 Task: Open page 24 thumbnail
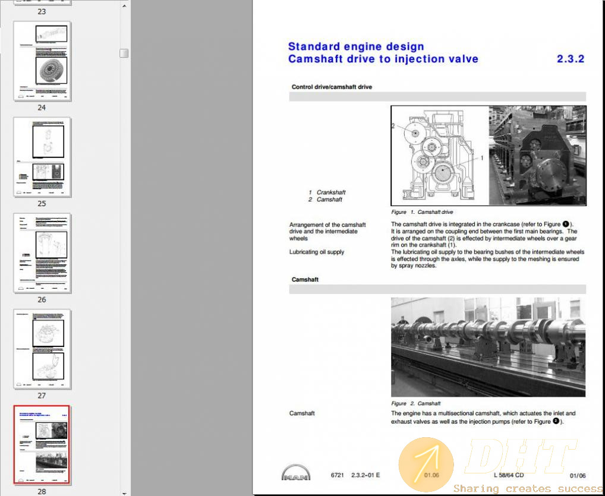[x=42, y=61]
